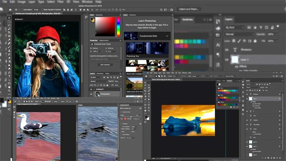
Task: Click Reset icon beside Show Sampling Area
Action: 140,108
